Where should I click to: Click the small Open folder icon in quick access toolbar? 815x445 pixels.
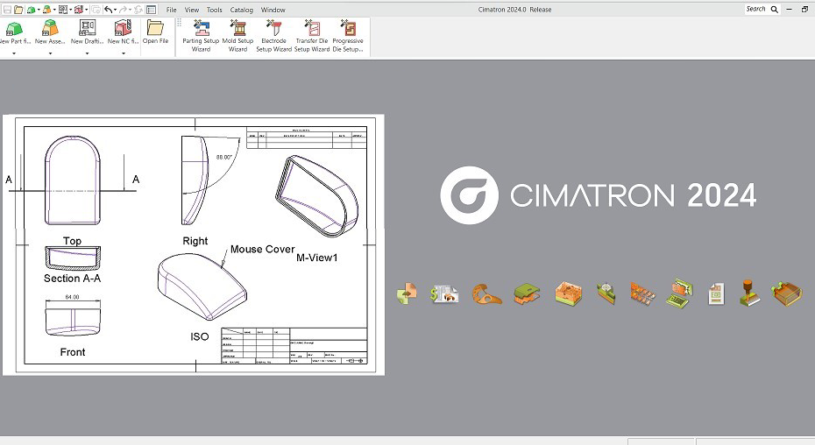(18, 10)
